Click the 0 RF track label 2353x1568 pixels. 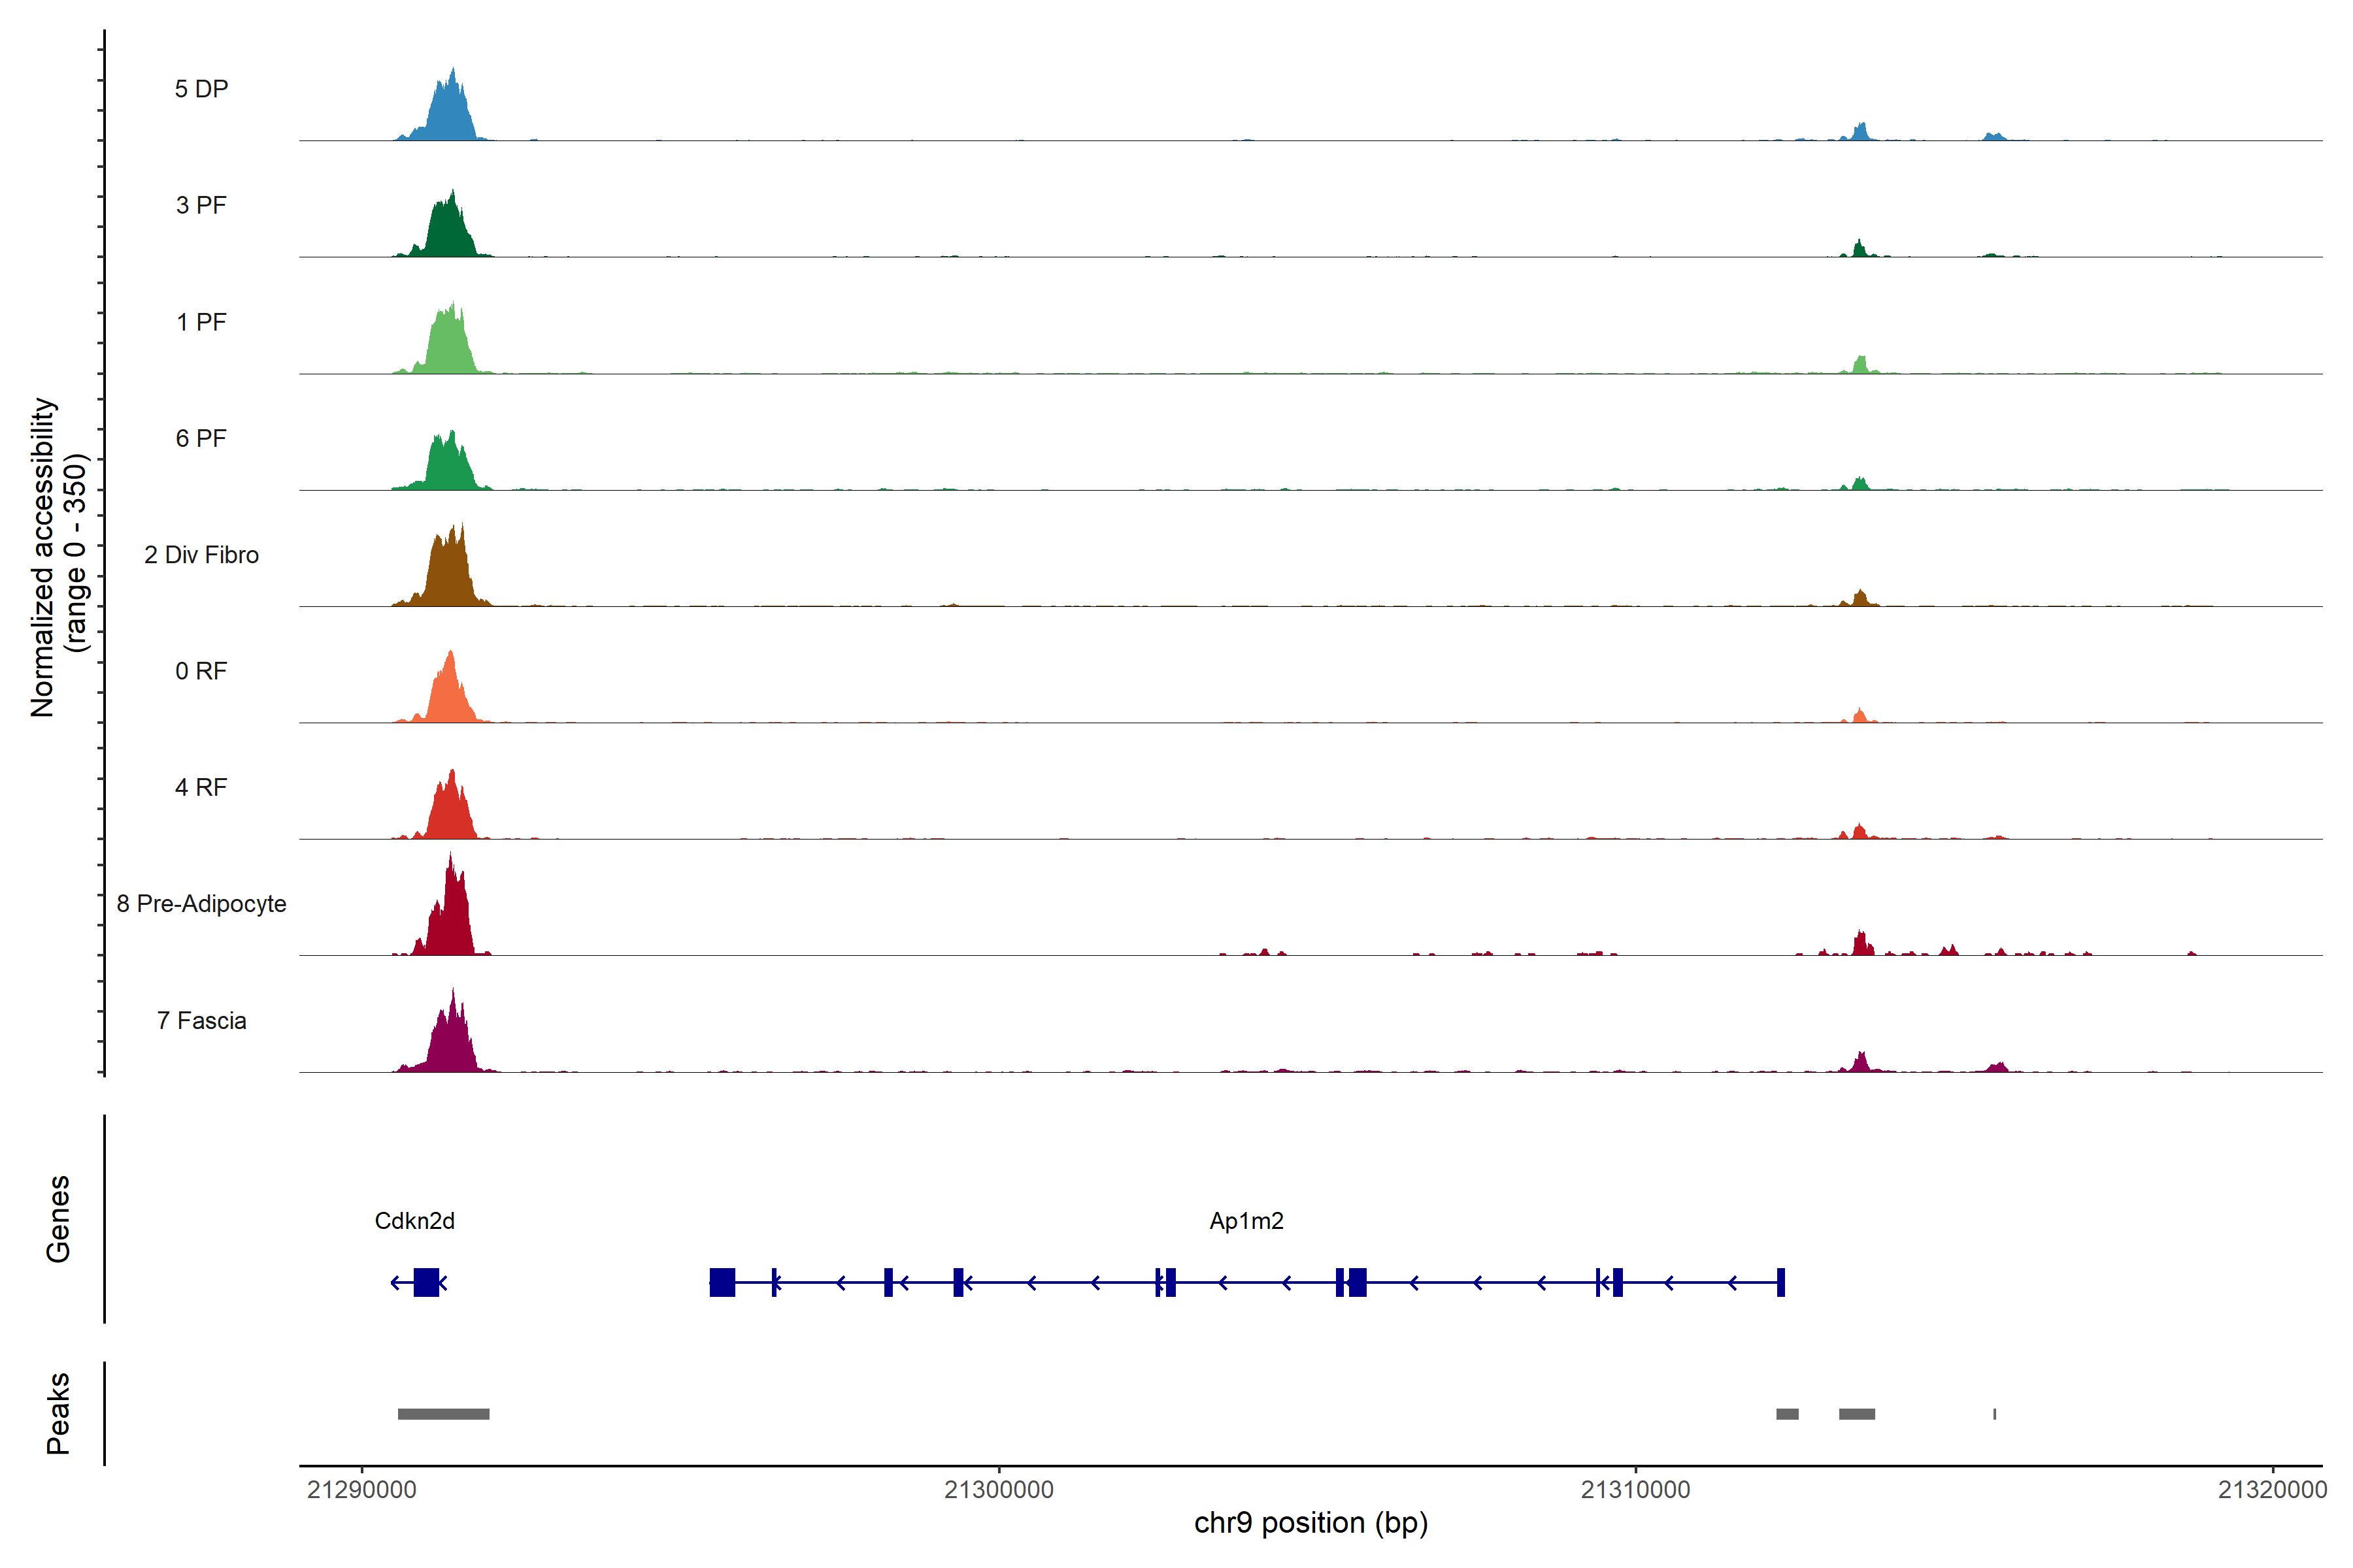click(x=201, y=671)
